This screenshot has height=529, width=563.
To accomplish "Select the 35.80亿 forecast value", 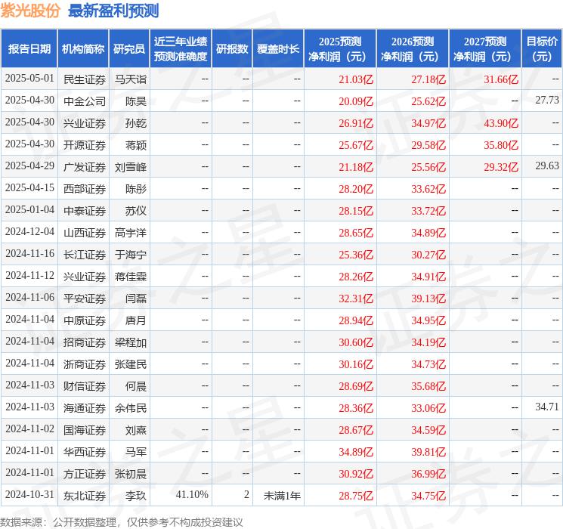I will point(501,145).
